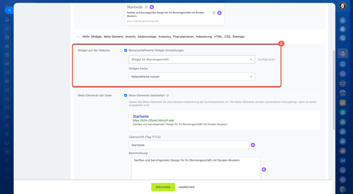Click CoPilot icon beside Beschreibung text area

point(264,170)
